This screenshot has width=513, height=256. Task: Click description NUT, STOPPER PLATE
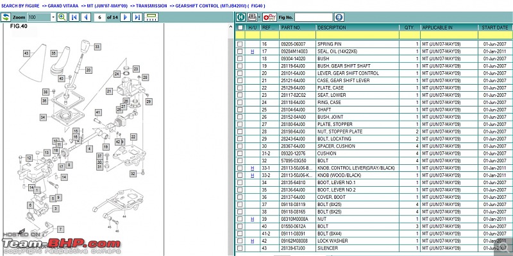340,132
